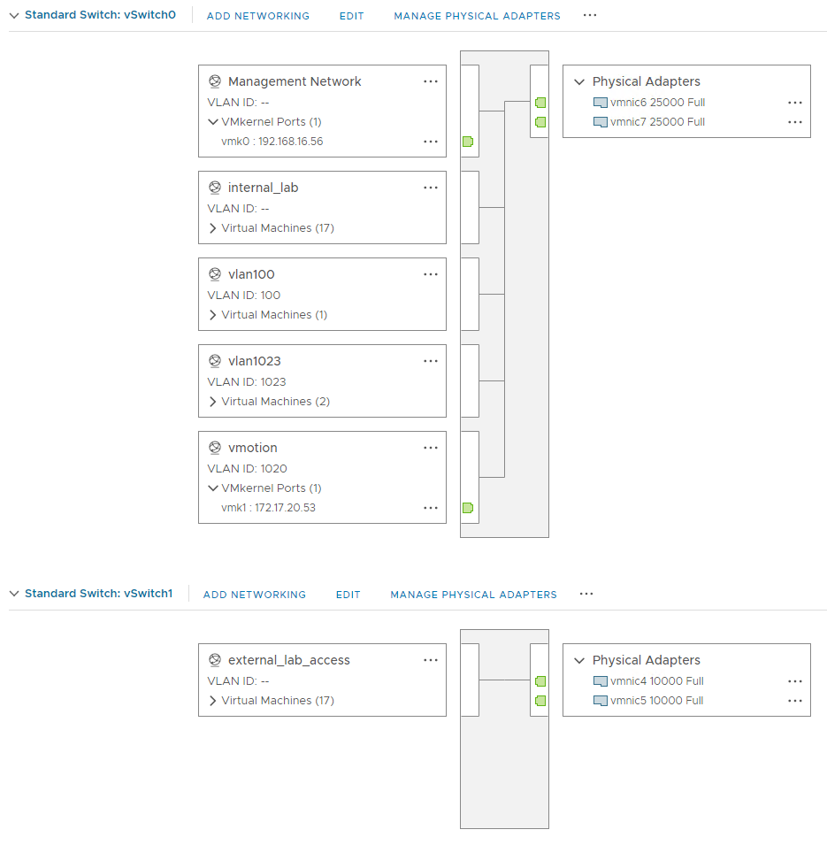827x845 pixels.
Task: Collapse VMkernel Ports under Management Network
Action: click(x=212, y=121)
